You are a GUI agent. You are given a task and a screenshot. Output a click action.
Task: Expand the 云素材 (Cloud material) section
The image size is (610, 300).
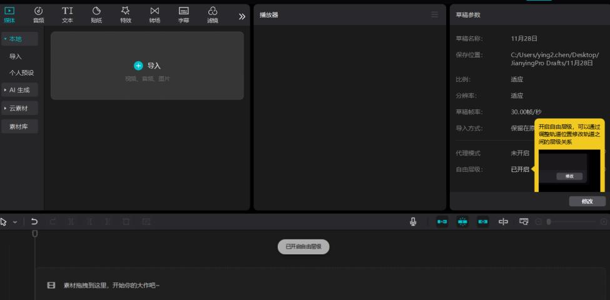pos(19,108)
